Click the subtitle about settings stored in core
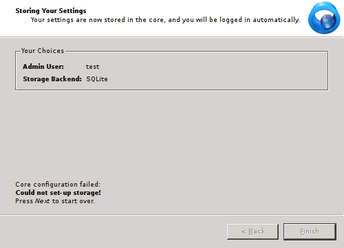Screen dimensions: 344x248 (x=165, y=20)
